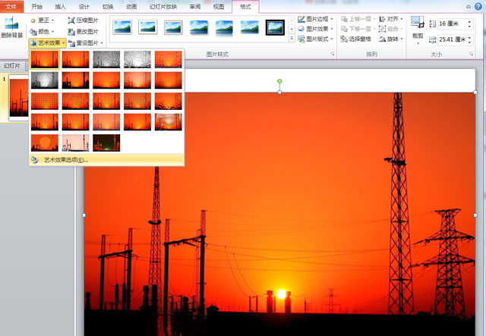
Task: Open the Reset Picture (重设图片) dropdown arrow
Action: tap(102, 43)
